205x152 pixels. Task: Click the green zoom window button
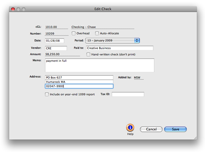24,9
